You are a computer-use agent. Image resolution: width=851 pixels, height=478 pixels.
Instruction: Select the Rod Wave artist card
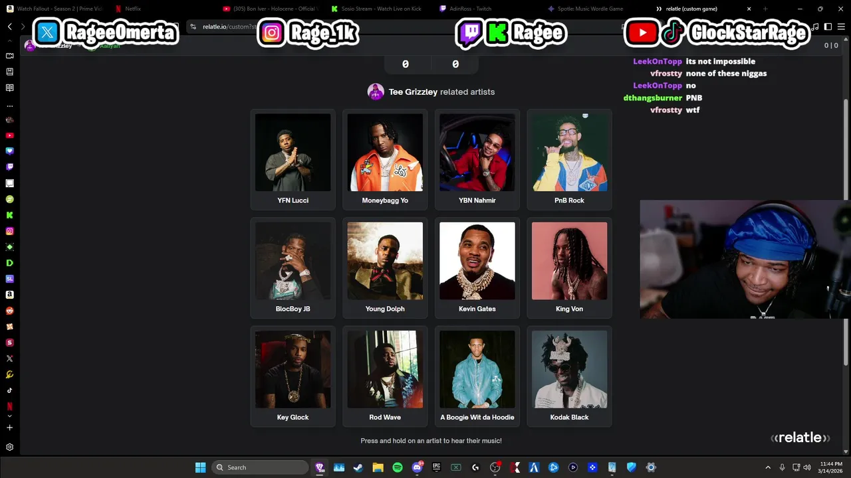[x=385, y=376]
